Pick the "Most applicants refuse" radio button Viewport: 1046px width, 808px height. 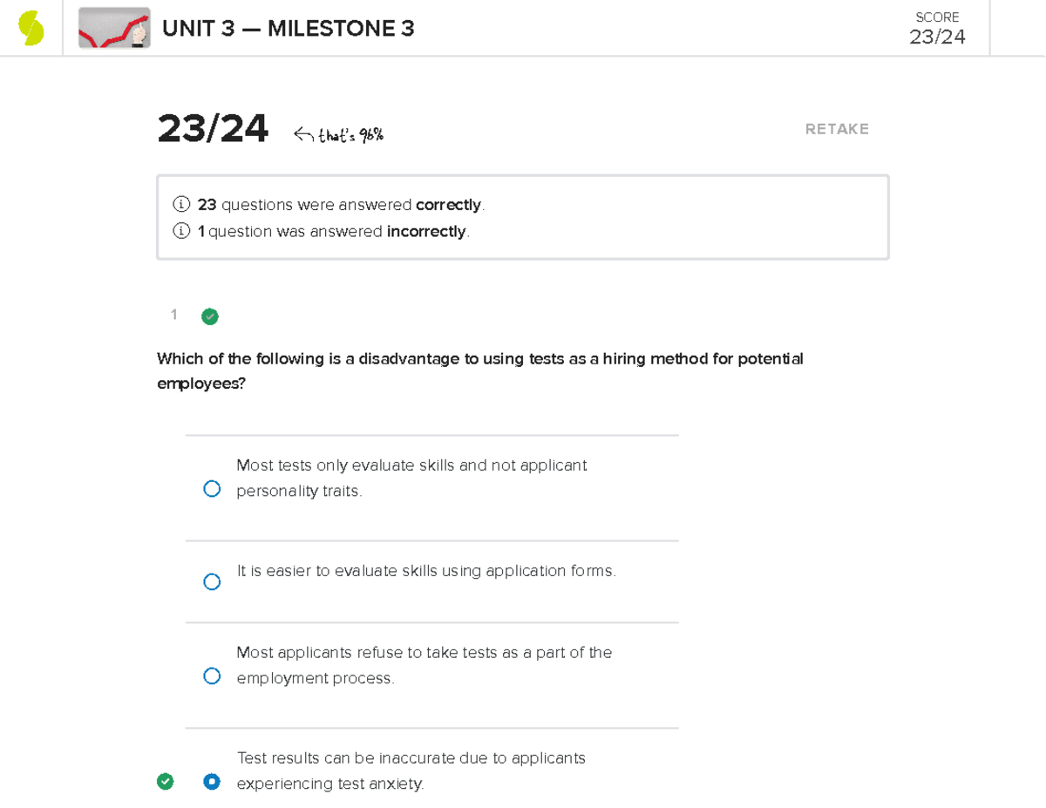tap(212, 676)
